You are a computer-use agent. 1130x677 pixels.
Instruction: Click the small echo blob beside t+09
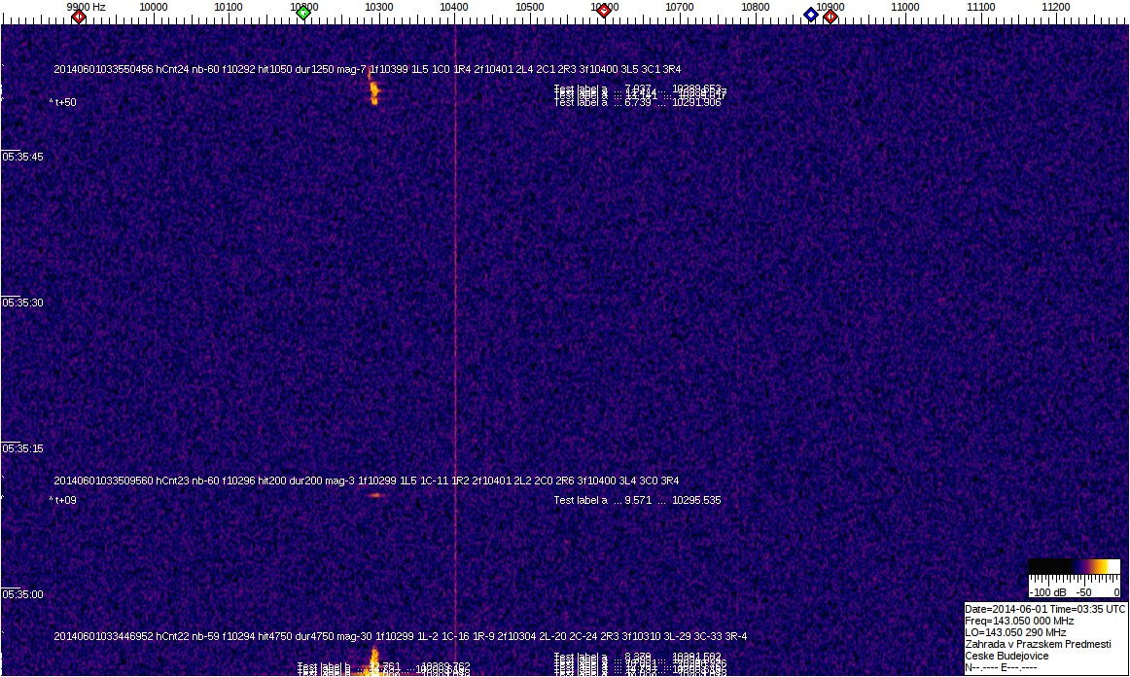coord(375,495)
